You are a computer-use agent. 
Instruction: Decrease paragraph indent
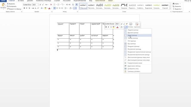pos(67,5)
